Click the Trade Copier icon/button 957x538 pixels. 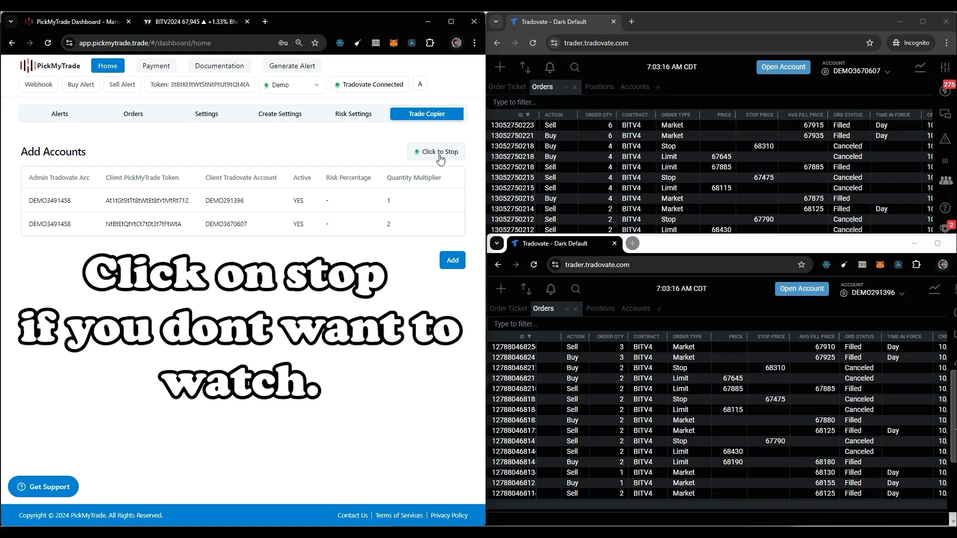[427, 114]
